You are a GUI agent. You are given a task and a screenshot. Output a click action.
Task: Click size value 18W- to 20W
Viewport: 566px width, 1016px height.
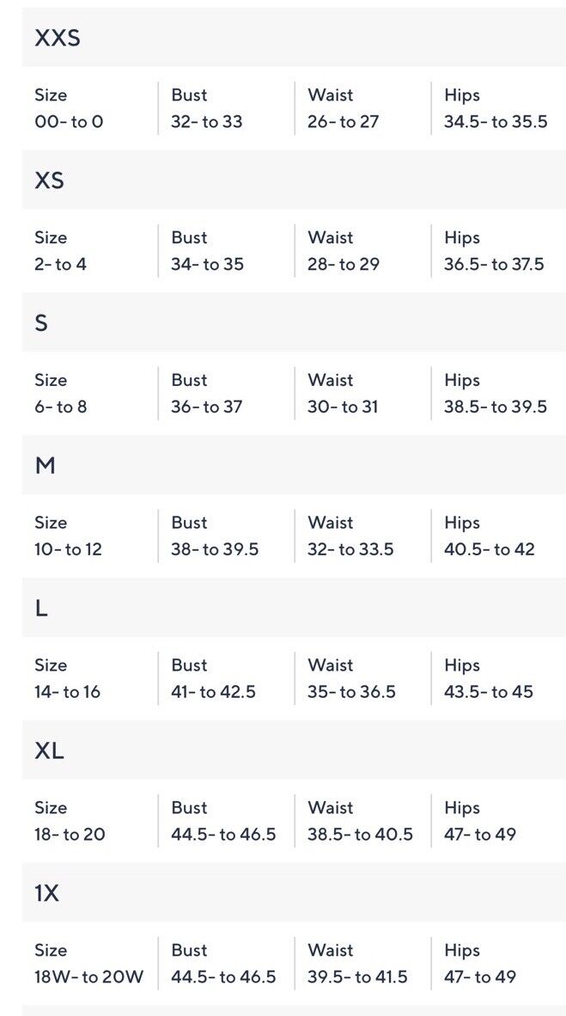pos(89,977)
